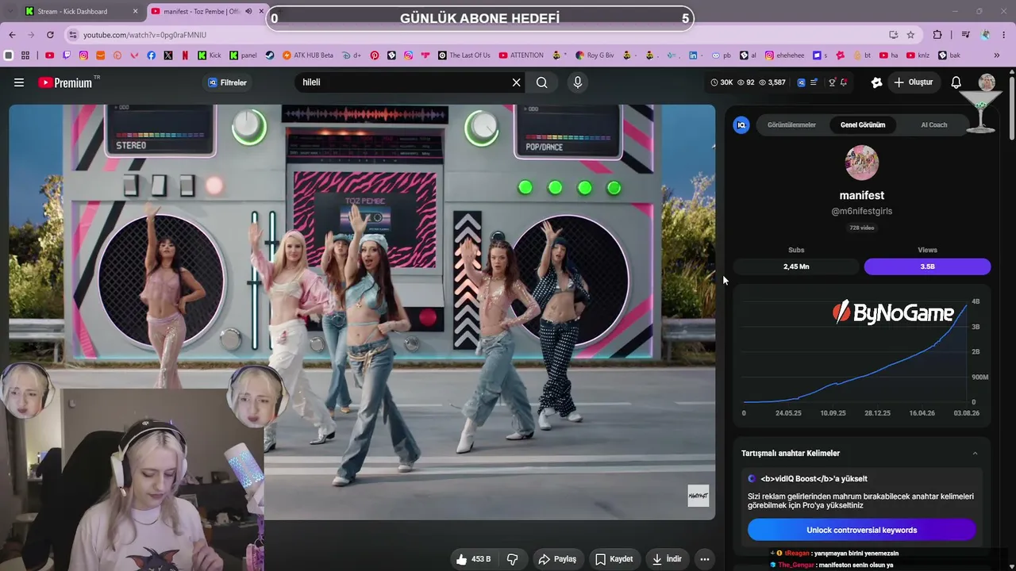Click the YouTube search input field
This screenshot has width=1016, height=571.
[402, 82]
